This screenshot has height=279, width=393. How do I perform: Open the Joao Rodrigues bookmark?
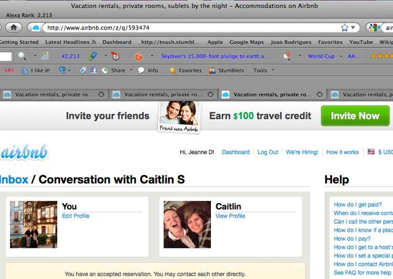291,42
